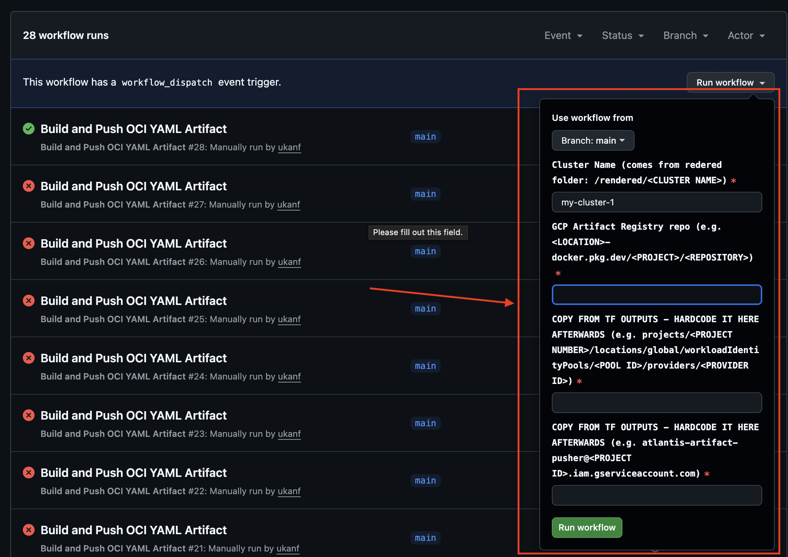Focus the empty GCP Artifact Registry repo field
788x557 pixels.
(657, 295)
